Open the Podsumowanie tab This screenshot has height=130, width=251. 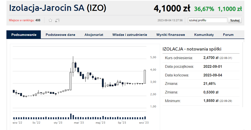(24, 35)
